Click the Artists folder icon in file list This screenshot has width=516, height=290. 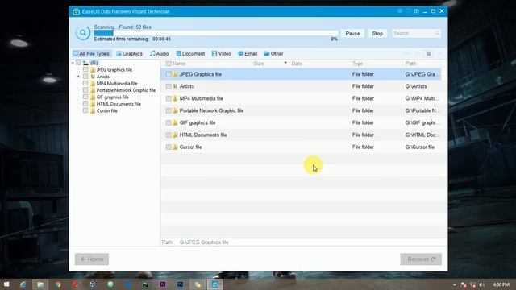[x=175, y=86]
